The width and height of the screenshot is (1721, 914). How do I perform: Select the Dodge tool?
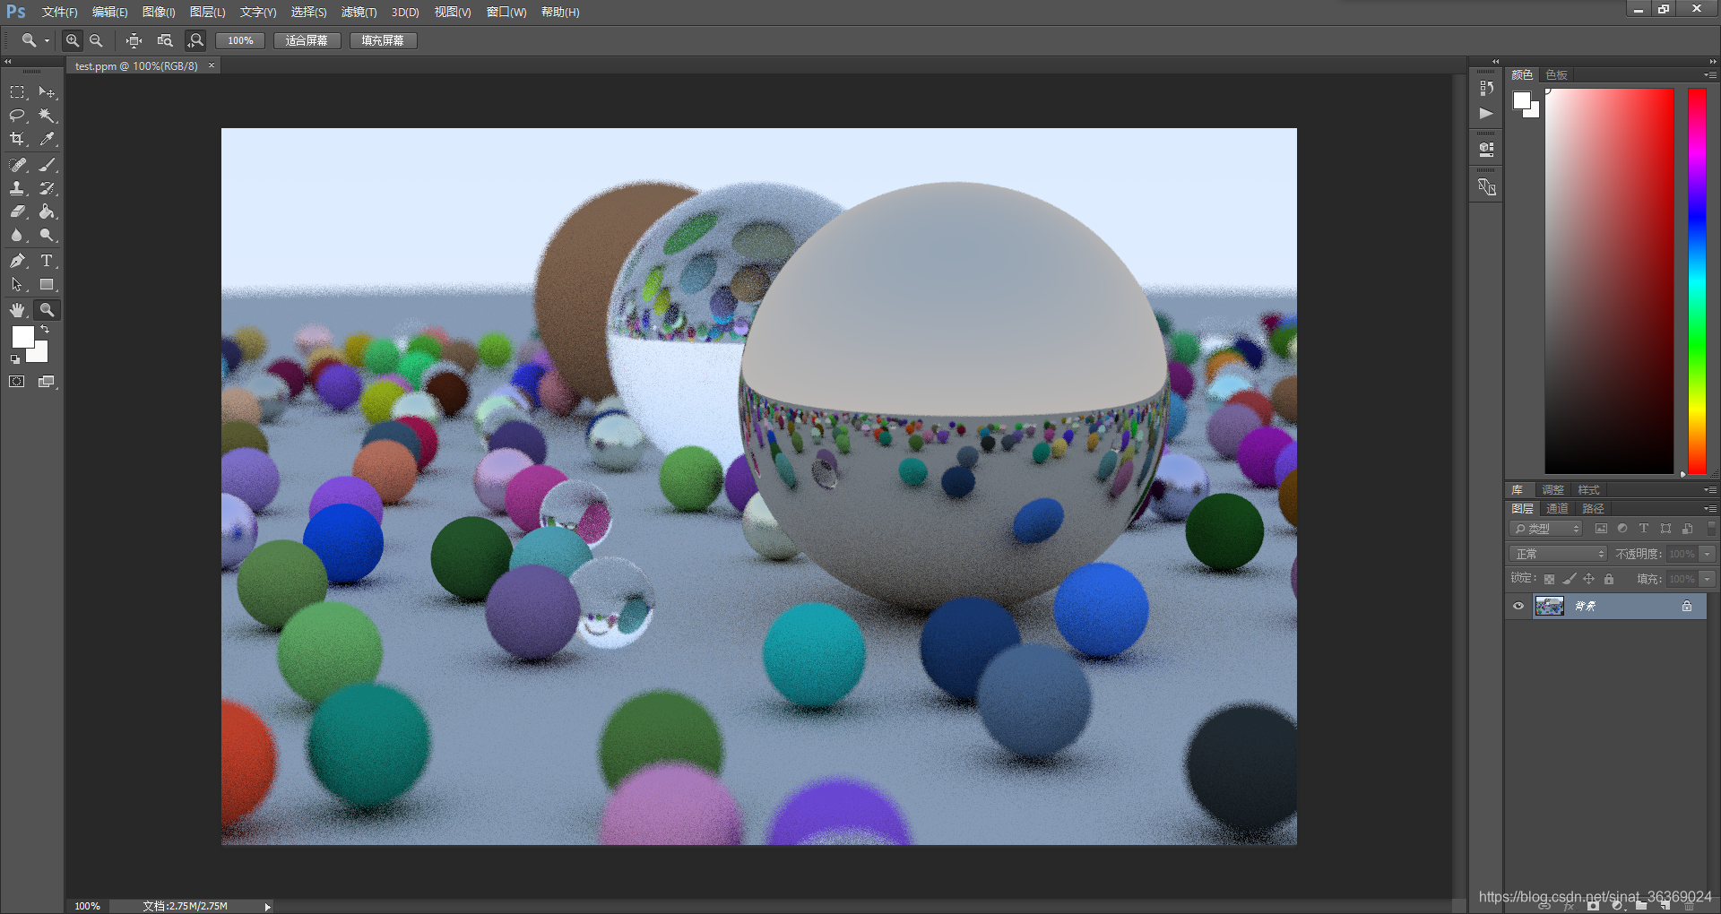click(47, 235)
